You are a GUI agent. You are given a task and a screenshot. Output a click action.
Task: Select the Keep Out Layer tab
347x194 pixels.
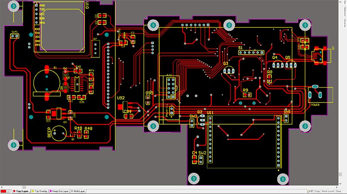point(59,191)
